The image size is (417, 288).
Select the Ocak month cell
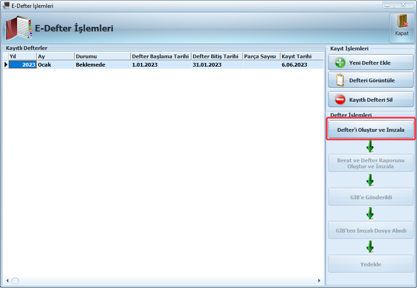coord(56,65)
